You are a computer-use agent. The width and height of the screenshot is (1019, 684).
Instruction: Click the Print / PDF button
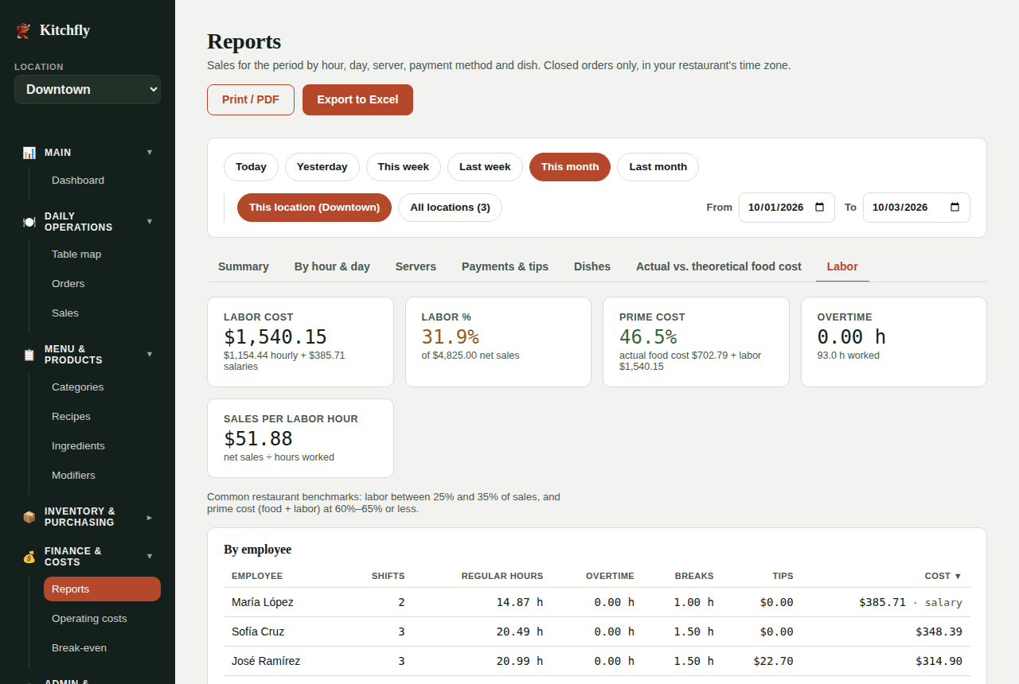tap(251, 100)
